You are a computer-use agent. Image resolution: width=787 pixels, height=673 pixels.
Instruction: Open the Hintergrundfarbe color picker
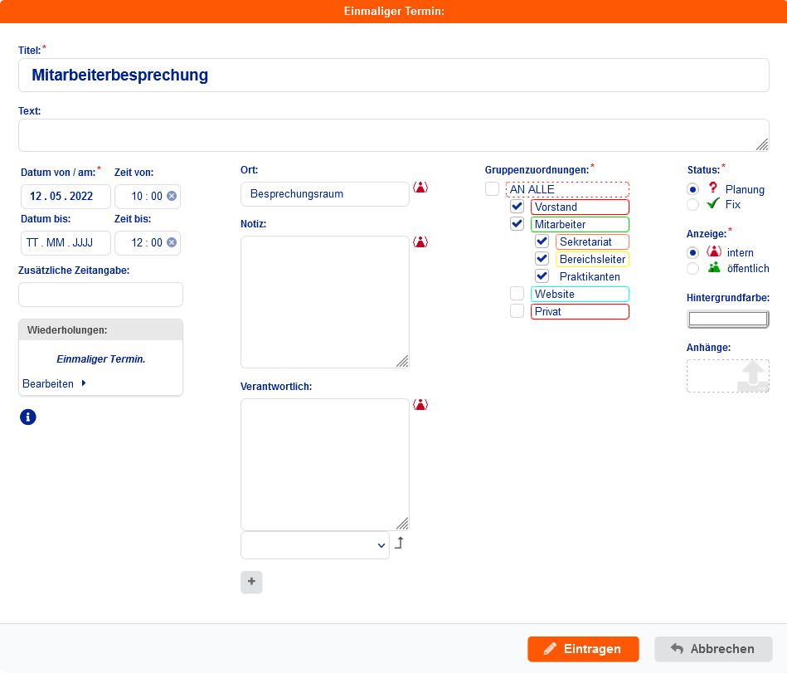[727, 319]
